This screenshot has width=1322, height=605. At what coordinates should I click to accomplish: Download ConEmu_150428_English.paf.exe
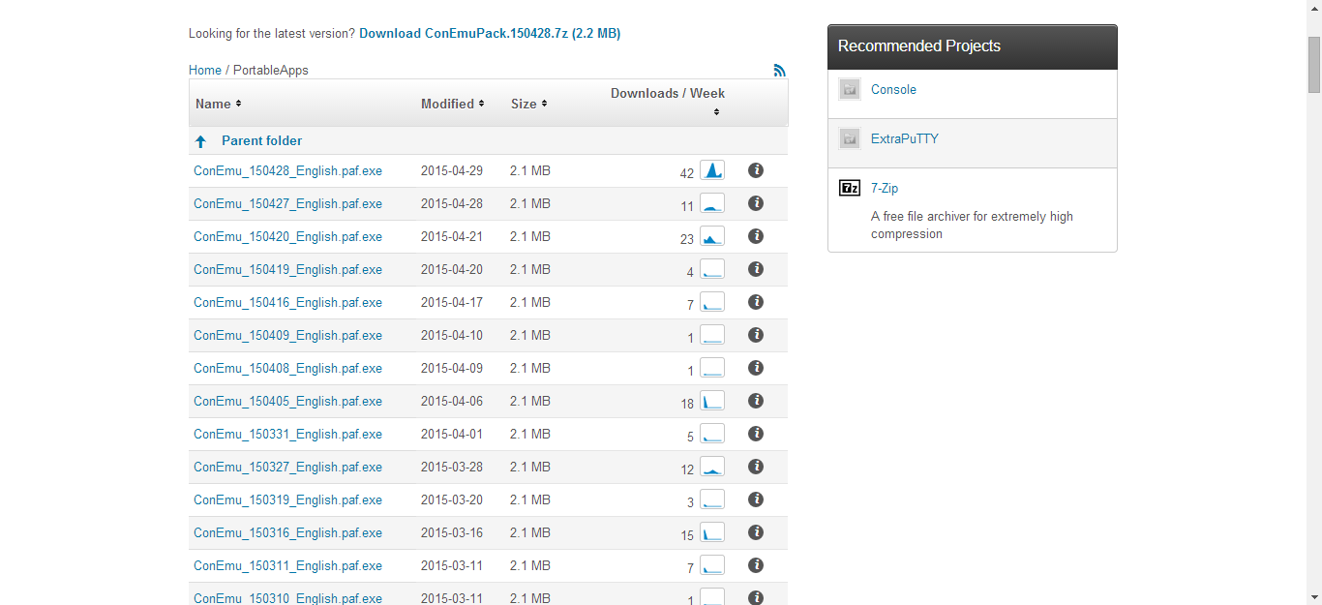(287, 171)
